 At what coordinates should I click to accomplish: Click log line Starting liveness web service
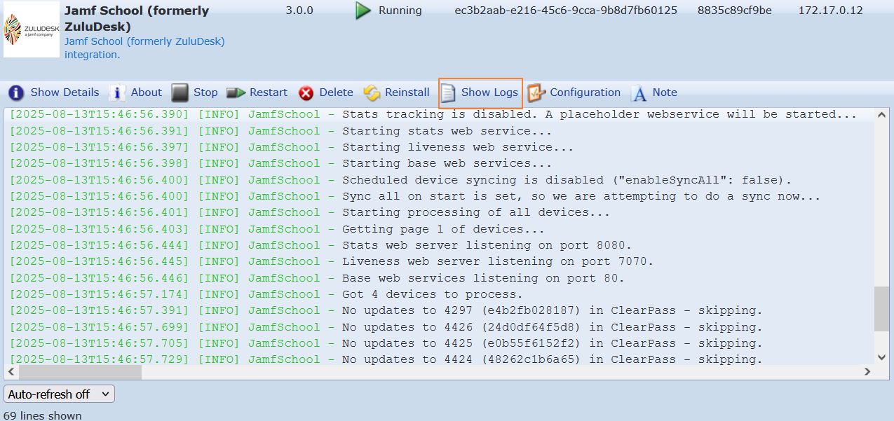[292, 147]
